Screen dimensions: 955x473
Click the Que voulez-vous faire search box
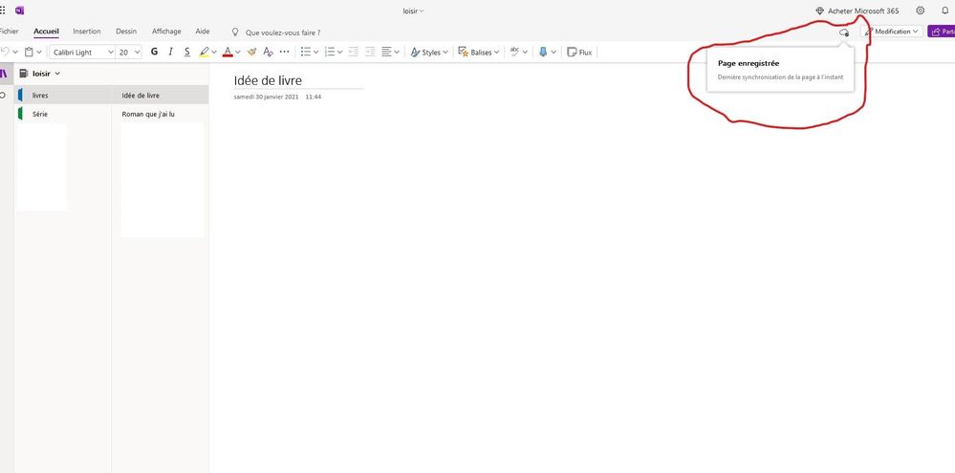283,32
